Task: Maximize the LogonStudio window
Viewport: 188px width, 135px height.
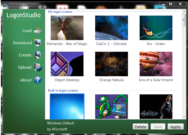Action: coord(171,4)
